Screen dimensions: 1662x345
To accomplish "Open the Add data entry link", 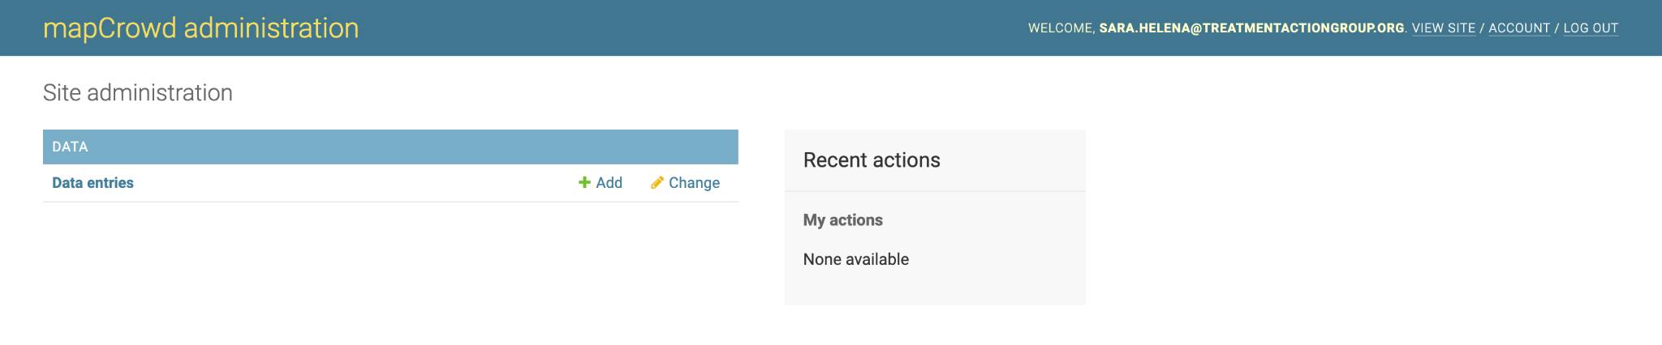I will click(601, 182).
